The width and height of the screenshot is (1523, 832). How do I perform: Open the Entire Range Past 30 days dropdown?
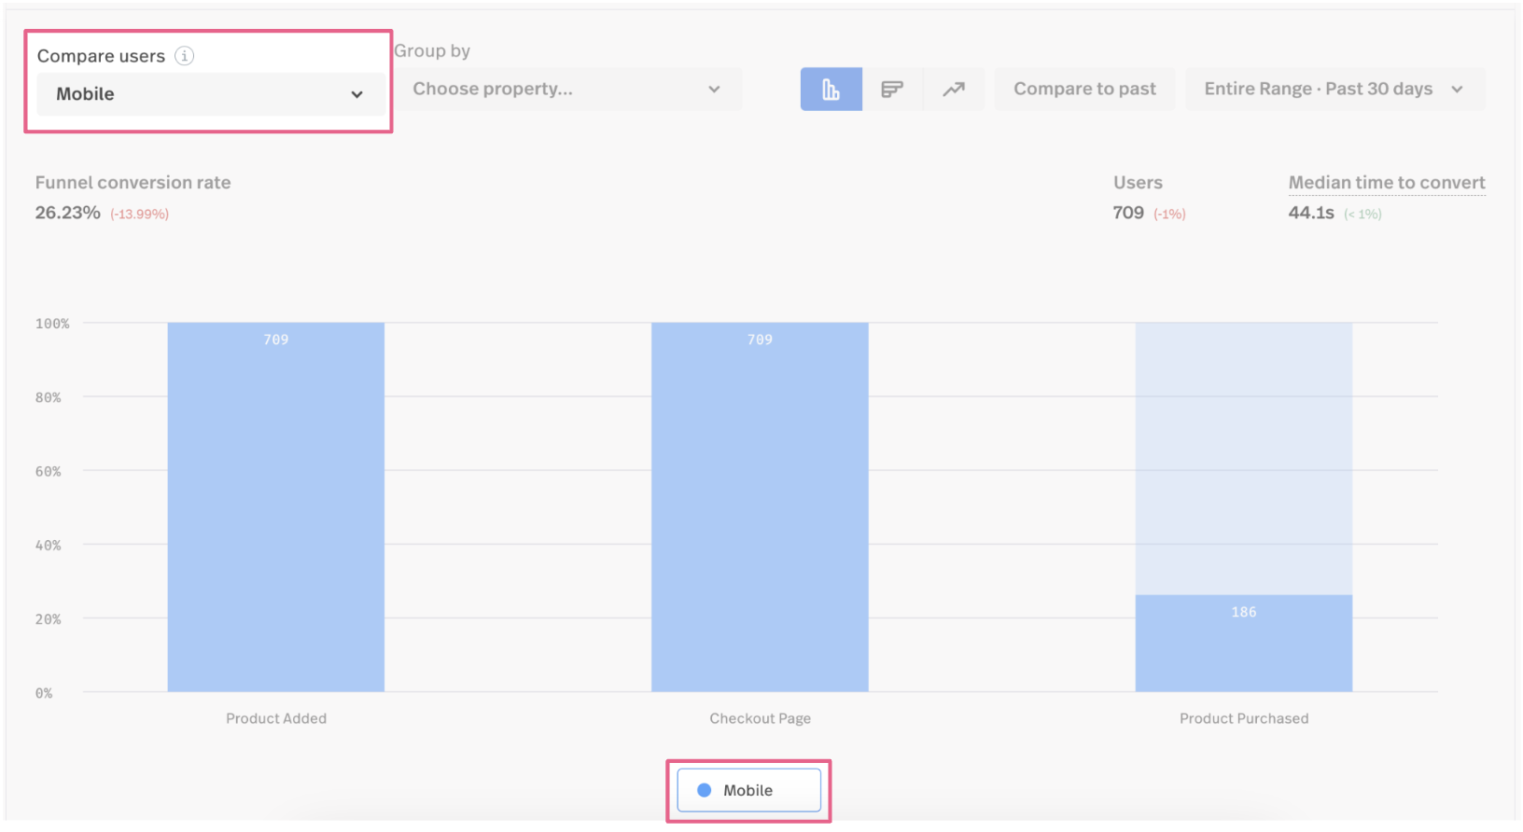(1334, 90)
